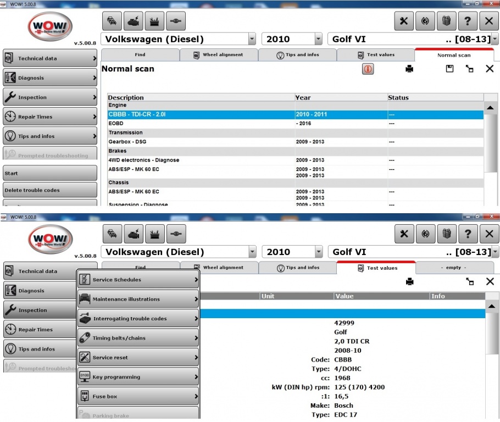The image size is (500, 422).
Task: Choose Key programming from the submenu
Action: [x=138, y=377]
